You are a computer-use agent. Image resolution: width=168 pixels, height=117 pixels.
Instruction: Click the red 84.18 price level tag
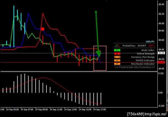pos(161,62)
